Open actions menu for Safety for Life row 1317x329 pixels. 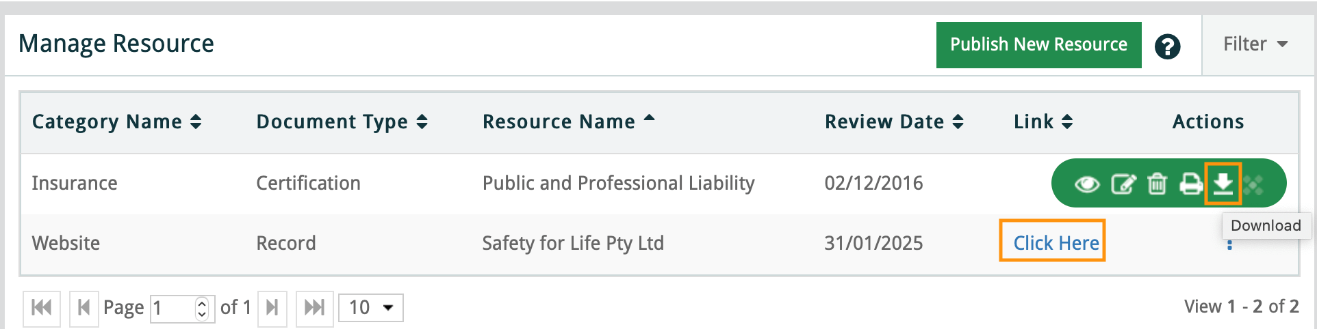click(1230, 245)
